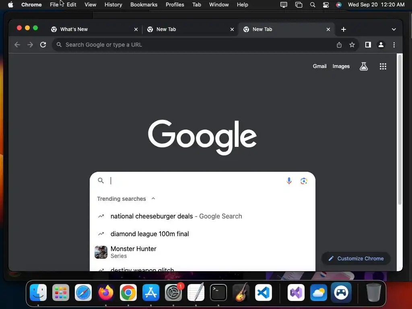The image size is (412, 309).
Task: Open Control Center in menu bar
Action: coord(326,5)
